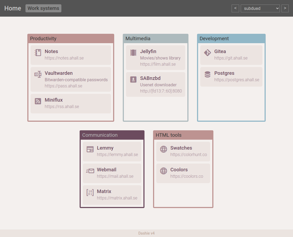Click the Webmail fast envelope icon
Viewport: 293px width, 237px height.
point(90,171)
